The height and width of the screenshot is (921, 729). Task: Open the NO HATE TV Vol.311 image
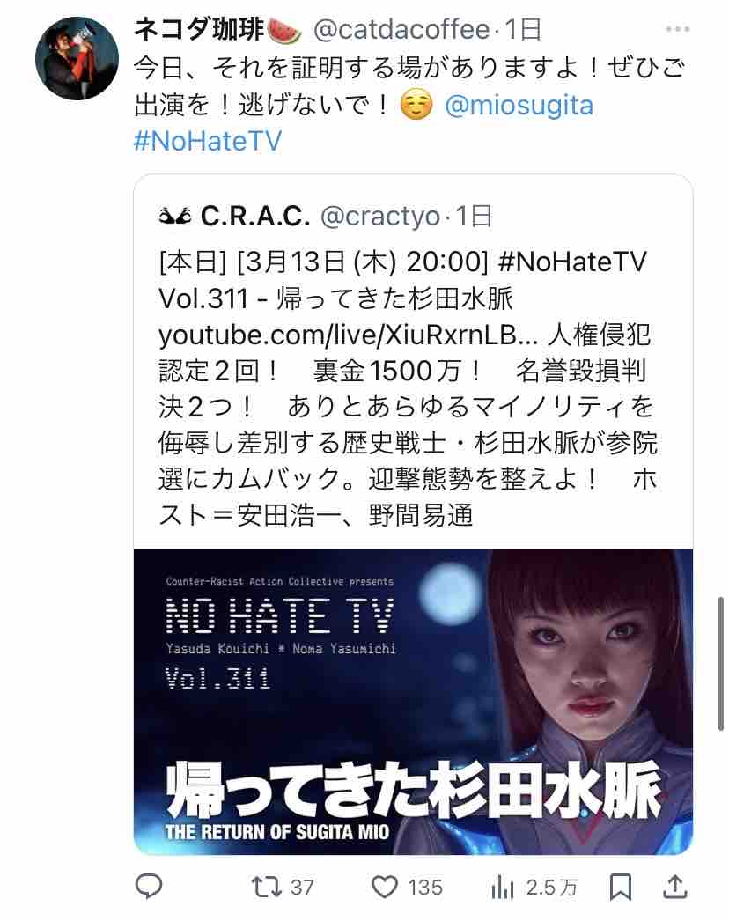tap(413, 702)
